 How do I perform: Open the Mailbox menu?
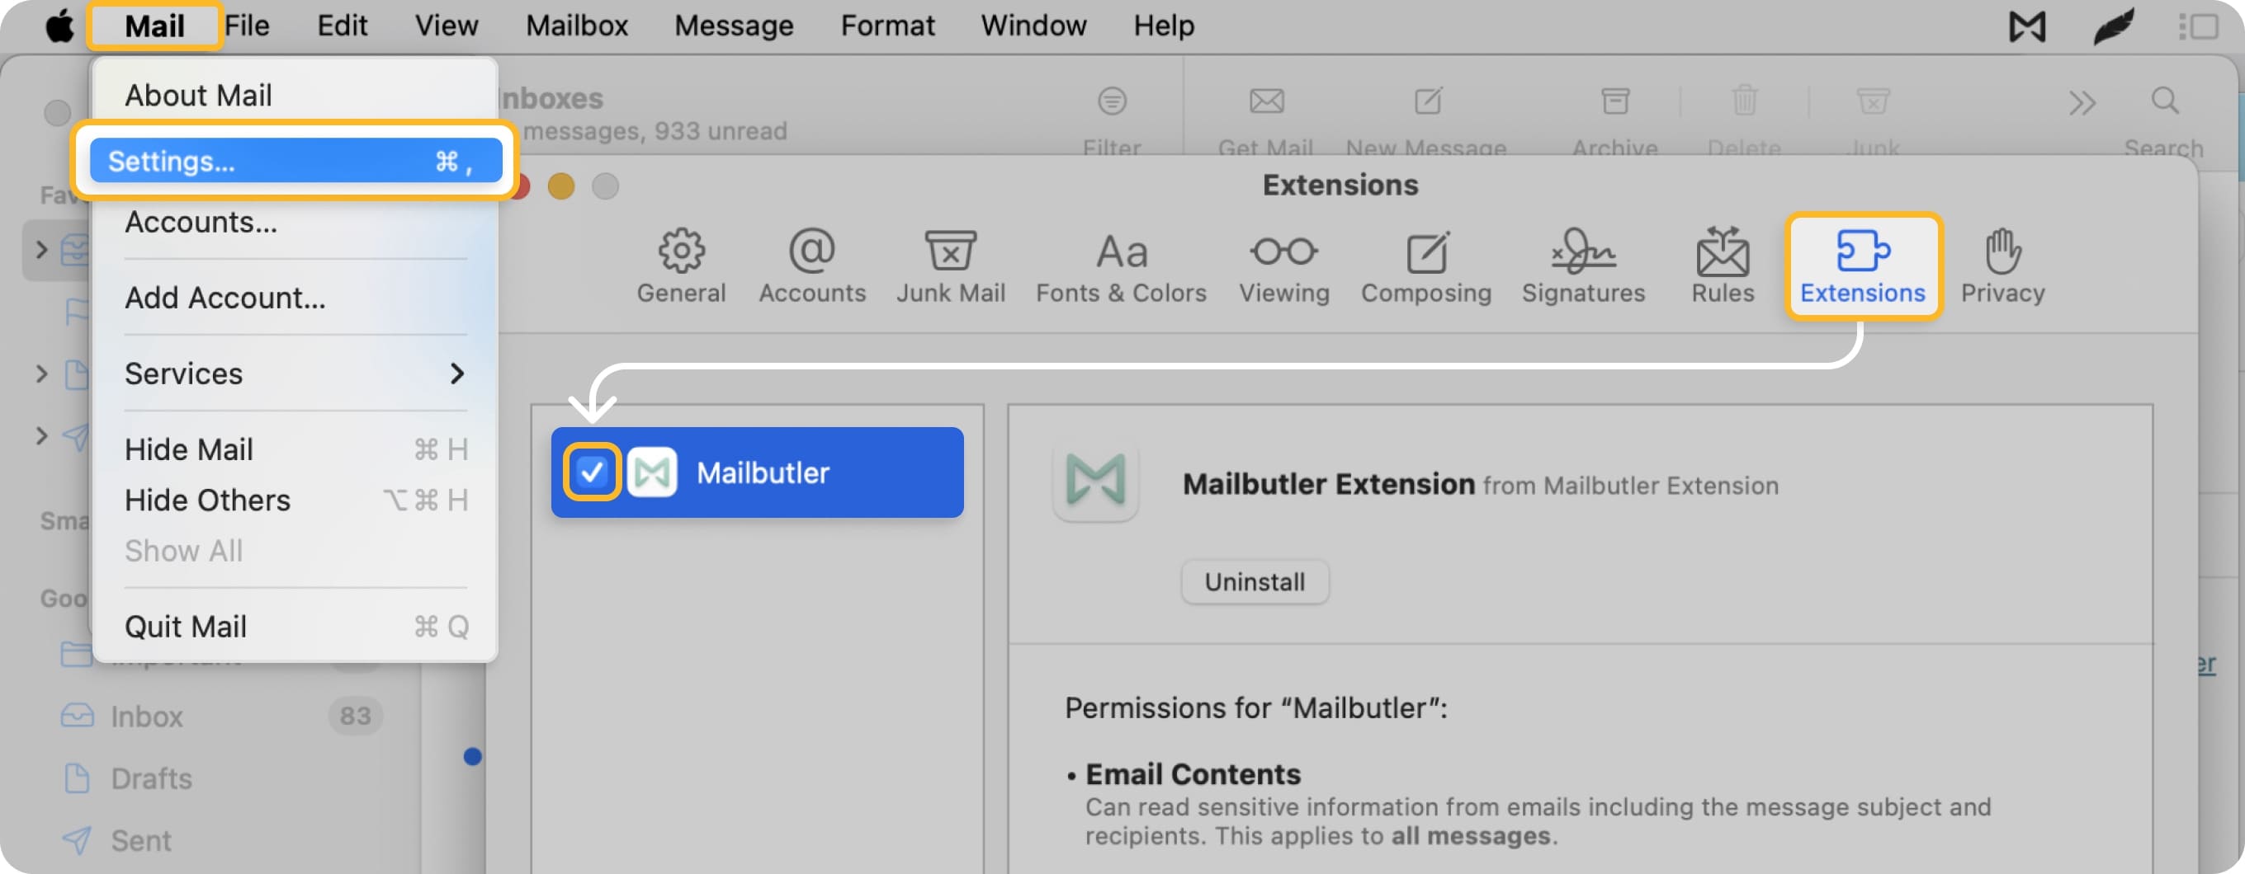[575, 26]
